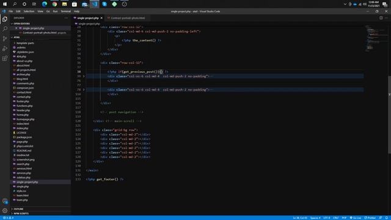This screenshot has width=391, height=220.
Task: Close single-project.php in Open Editors list
Action: point(16,28)
